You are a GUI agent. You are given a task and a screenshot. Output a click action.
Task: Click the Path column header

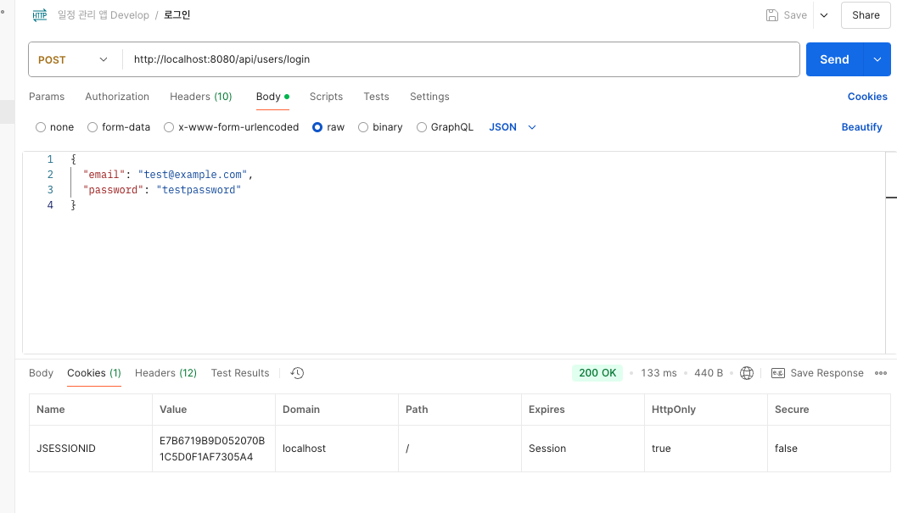460,410
